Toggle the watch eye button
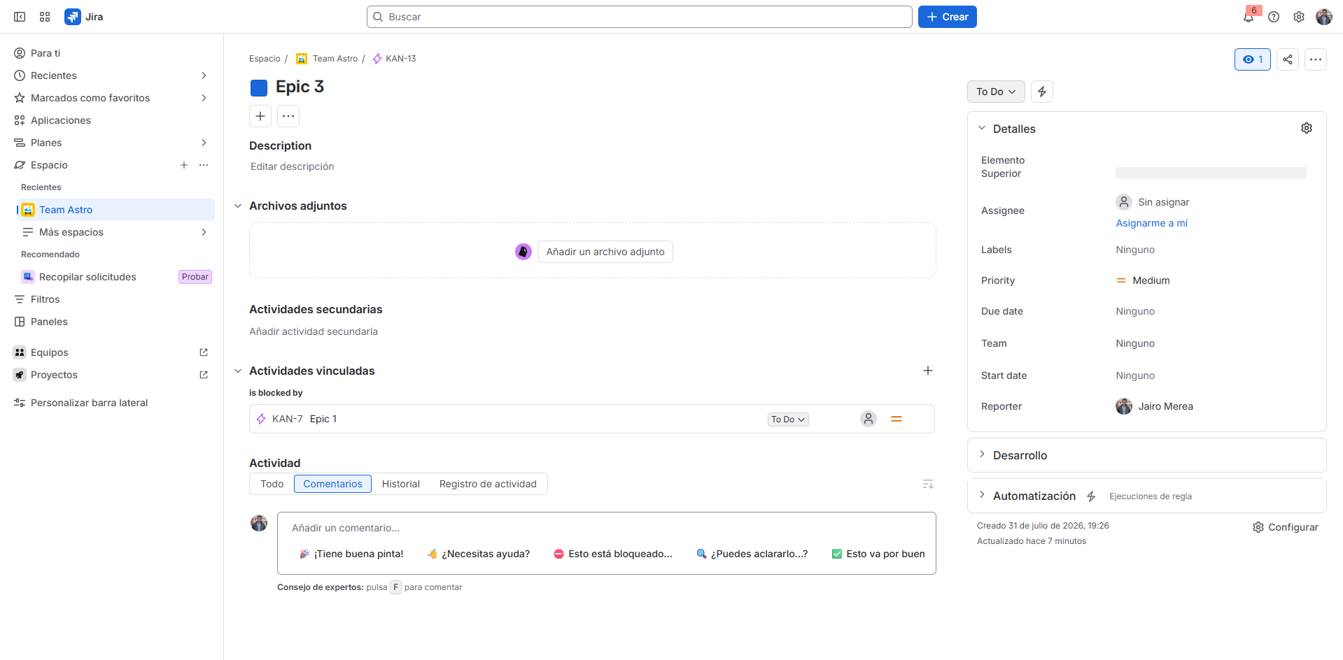This screenshot has height=660, width=1343. tap(1253, 59)
